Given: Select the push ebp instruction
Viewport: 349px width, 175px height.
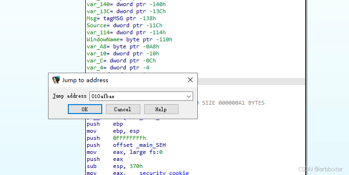Looking at the screenshot, I should (x=105, y=124).
